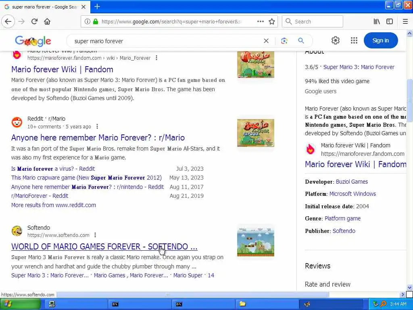Open r/nintendo Anyone here remember Mario Forever link

coord(88,187)
